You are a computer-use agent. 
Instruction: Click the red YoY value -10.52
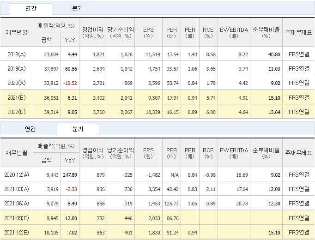(x=70, y=83)
